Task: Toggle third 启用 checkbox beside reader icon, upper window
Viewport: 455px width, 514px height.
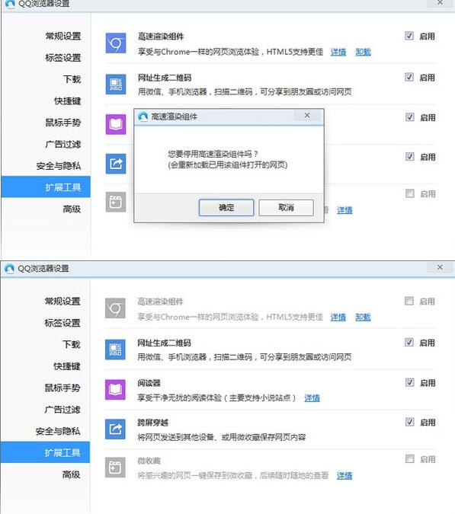Action: (x=409, y=117)
